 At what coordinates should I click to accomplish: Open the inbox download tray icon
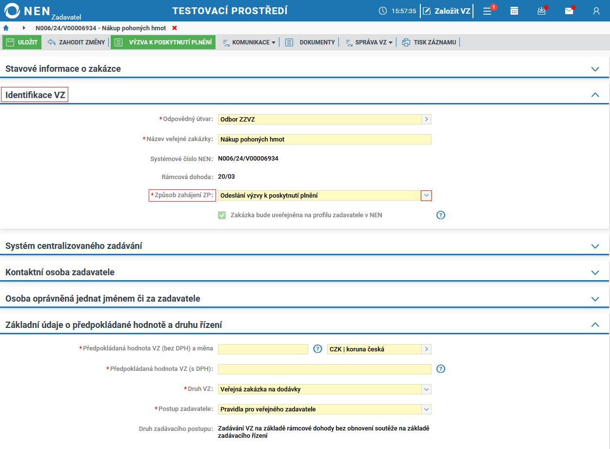(x=541, y=11)
